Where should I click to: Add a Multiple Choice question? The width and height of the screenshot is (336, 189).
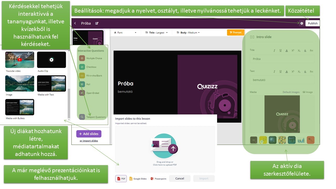click(x=91, y=58)
